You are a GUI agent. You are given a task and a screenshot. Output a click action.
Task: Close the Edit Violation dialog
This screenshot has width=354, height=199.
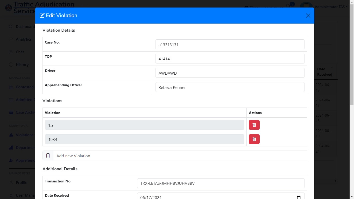pos(308,16)
